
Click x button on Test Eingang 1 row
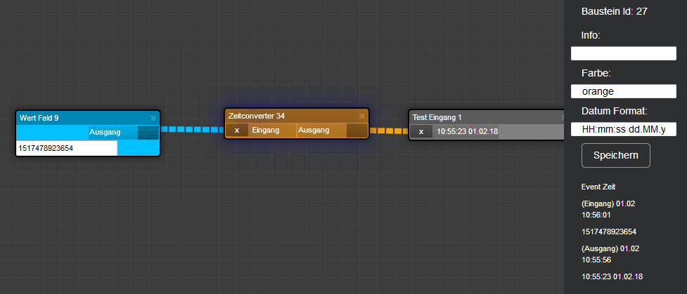[x=421, y=132]
